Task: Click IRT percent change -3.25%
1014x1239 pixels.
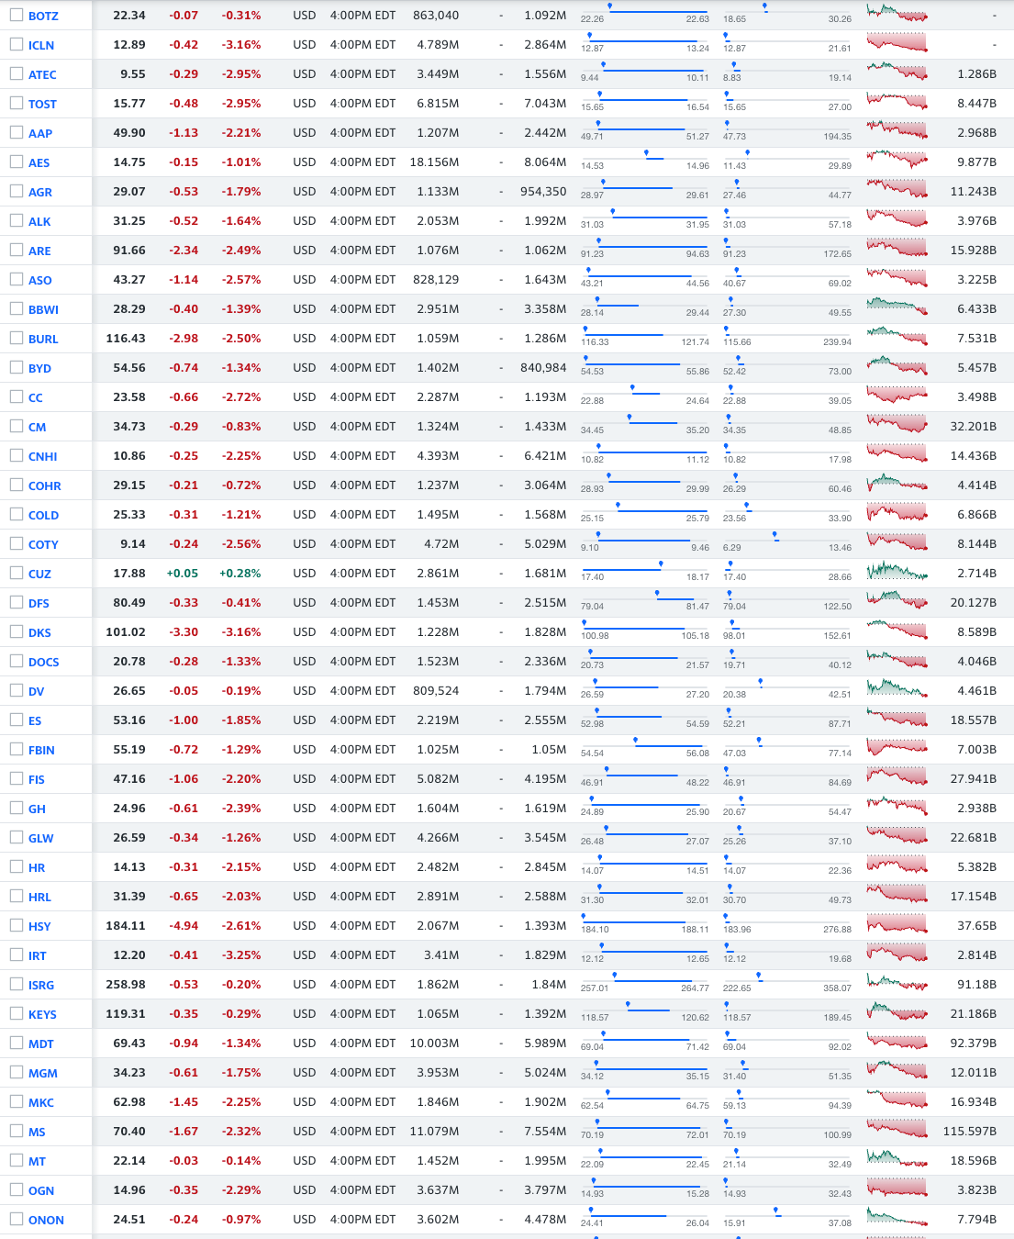Action: (241, 955)
